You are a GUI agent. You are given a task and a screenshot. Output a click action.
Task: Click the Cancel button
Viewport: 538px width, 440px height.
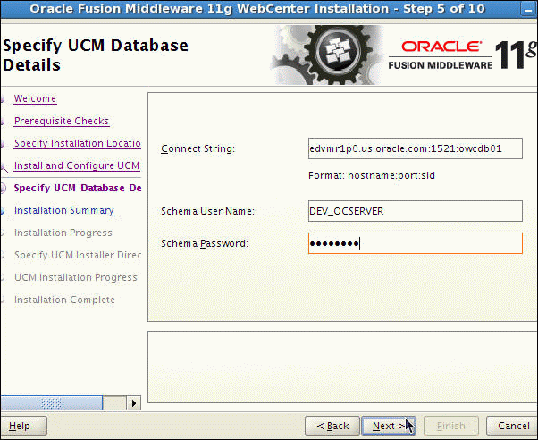click(x=513, y=426)
